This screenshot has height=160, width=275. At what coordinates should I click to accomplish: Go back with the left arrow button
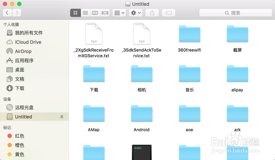[x=7, y=13]
